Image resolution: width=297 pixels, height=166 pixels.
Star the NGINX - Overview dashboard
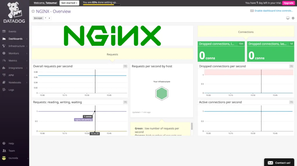(33, 11)
